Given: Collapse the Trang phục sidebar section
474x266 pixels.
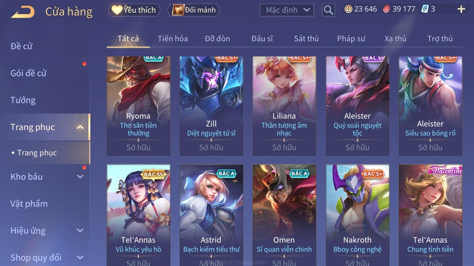Looking at the screenshot, I should point(80,127).
